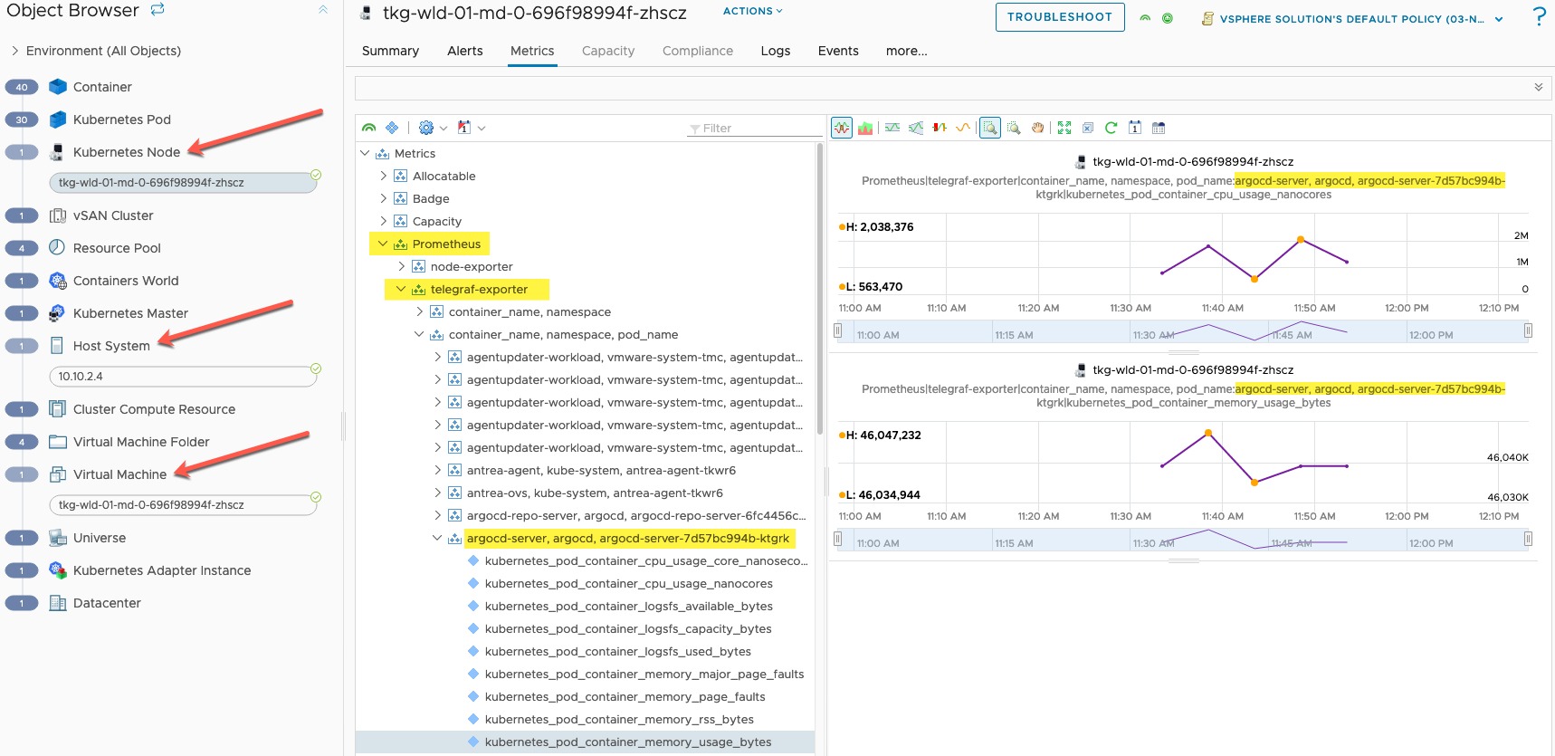Screen dimensions: 1555x756
Task: Select the pan hand tool in chart toolbar
Action: tap(1037, 128)
